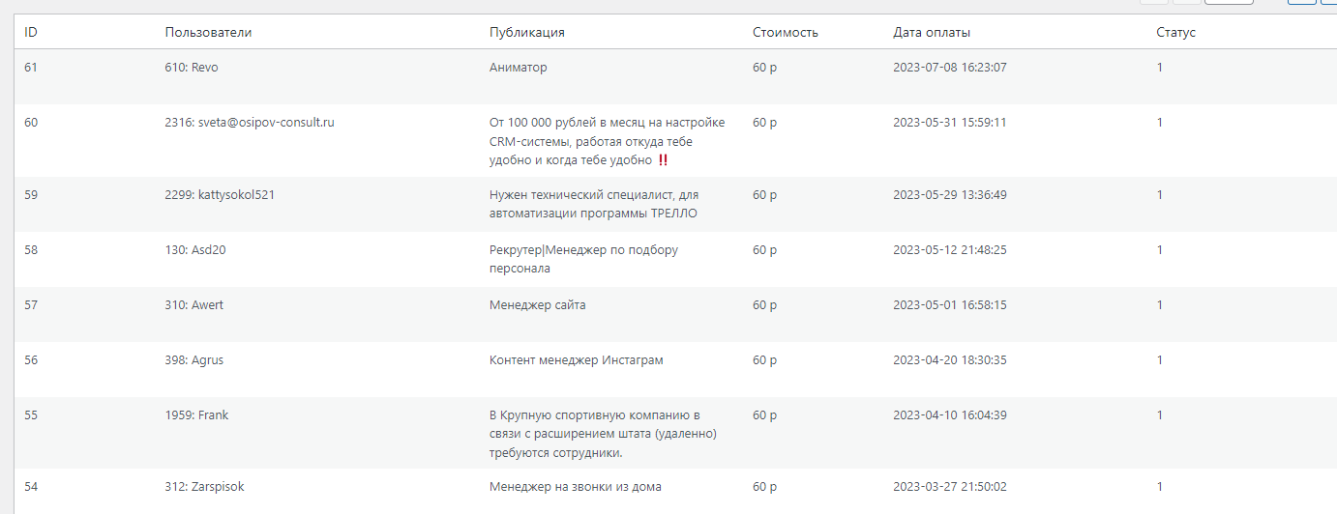This screenshot has height=514, width=1337.
Task: Open the Аниматор publication
Action: coord(519,68)
